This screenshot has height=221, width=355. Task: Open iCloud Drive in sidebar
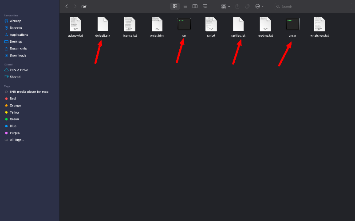pyautogui.click(x=19, y=70)
